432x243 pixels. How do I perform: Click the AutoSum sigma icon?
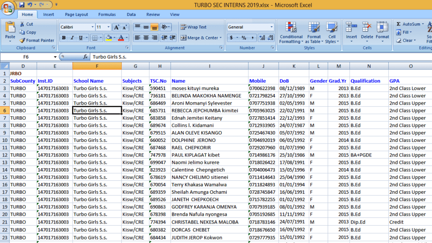pyautogui.click(x=398, y=24)
